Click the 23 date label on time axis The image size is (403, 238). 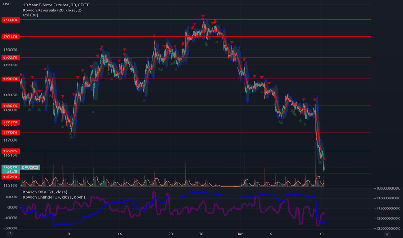click(x=171, y=234)
